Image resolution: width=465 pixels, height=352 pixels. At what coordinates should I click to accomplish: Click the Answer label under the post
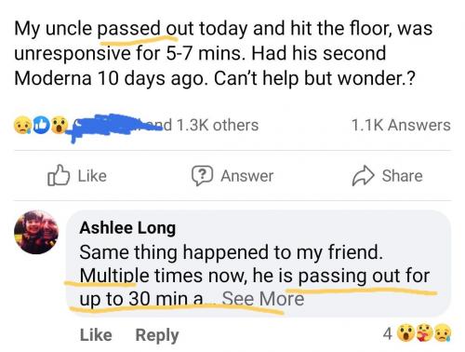pyautogui.click(x=246, y=176)
